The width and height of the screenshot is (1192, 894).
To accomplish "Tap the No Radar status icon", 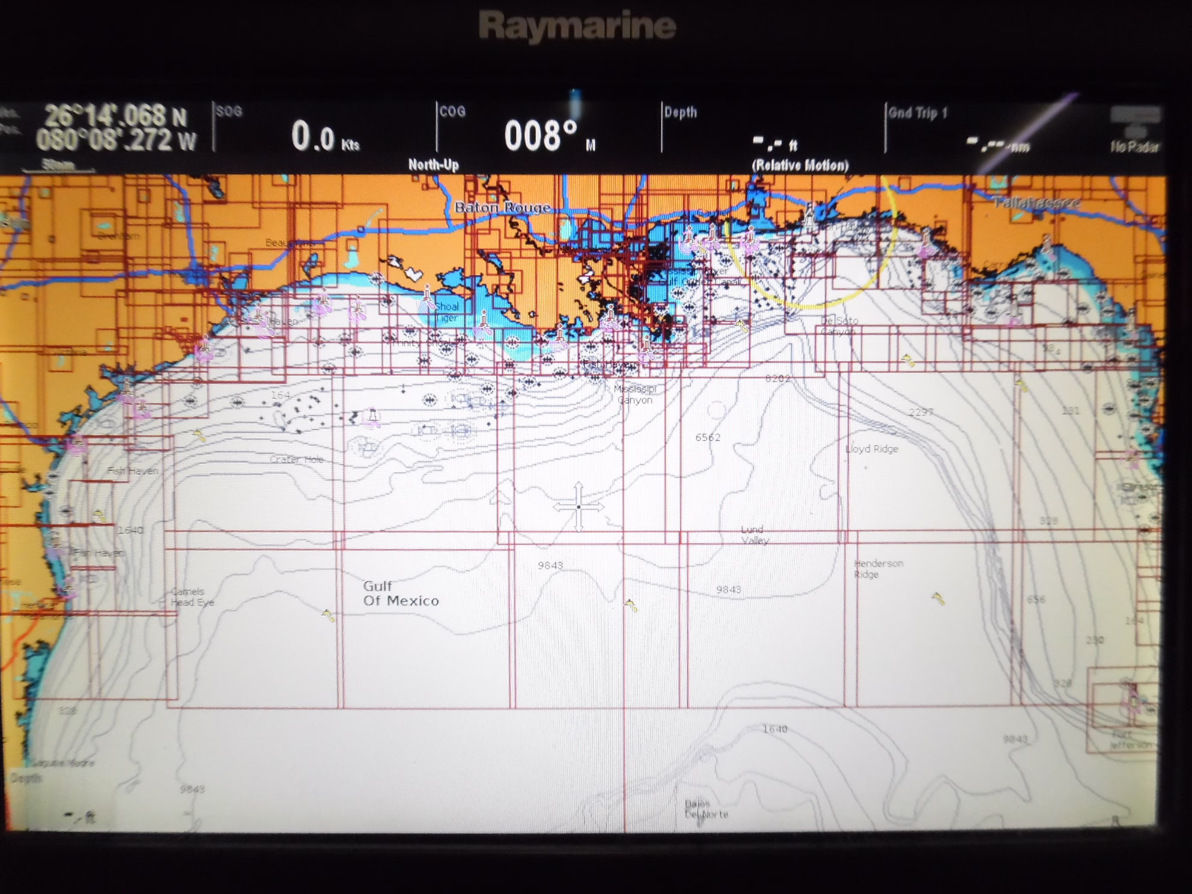I will [1134, 130].
